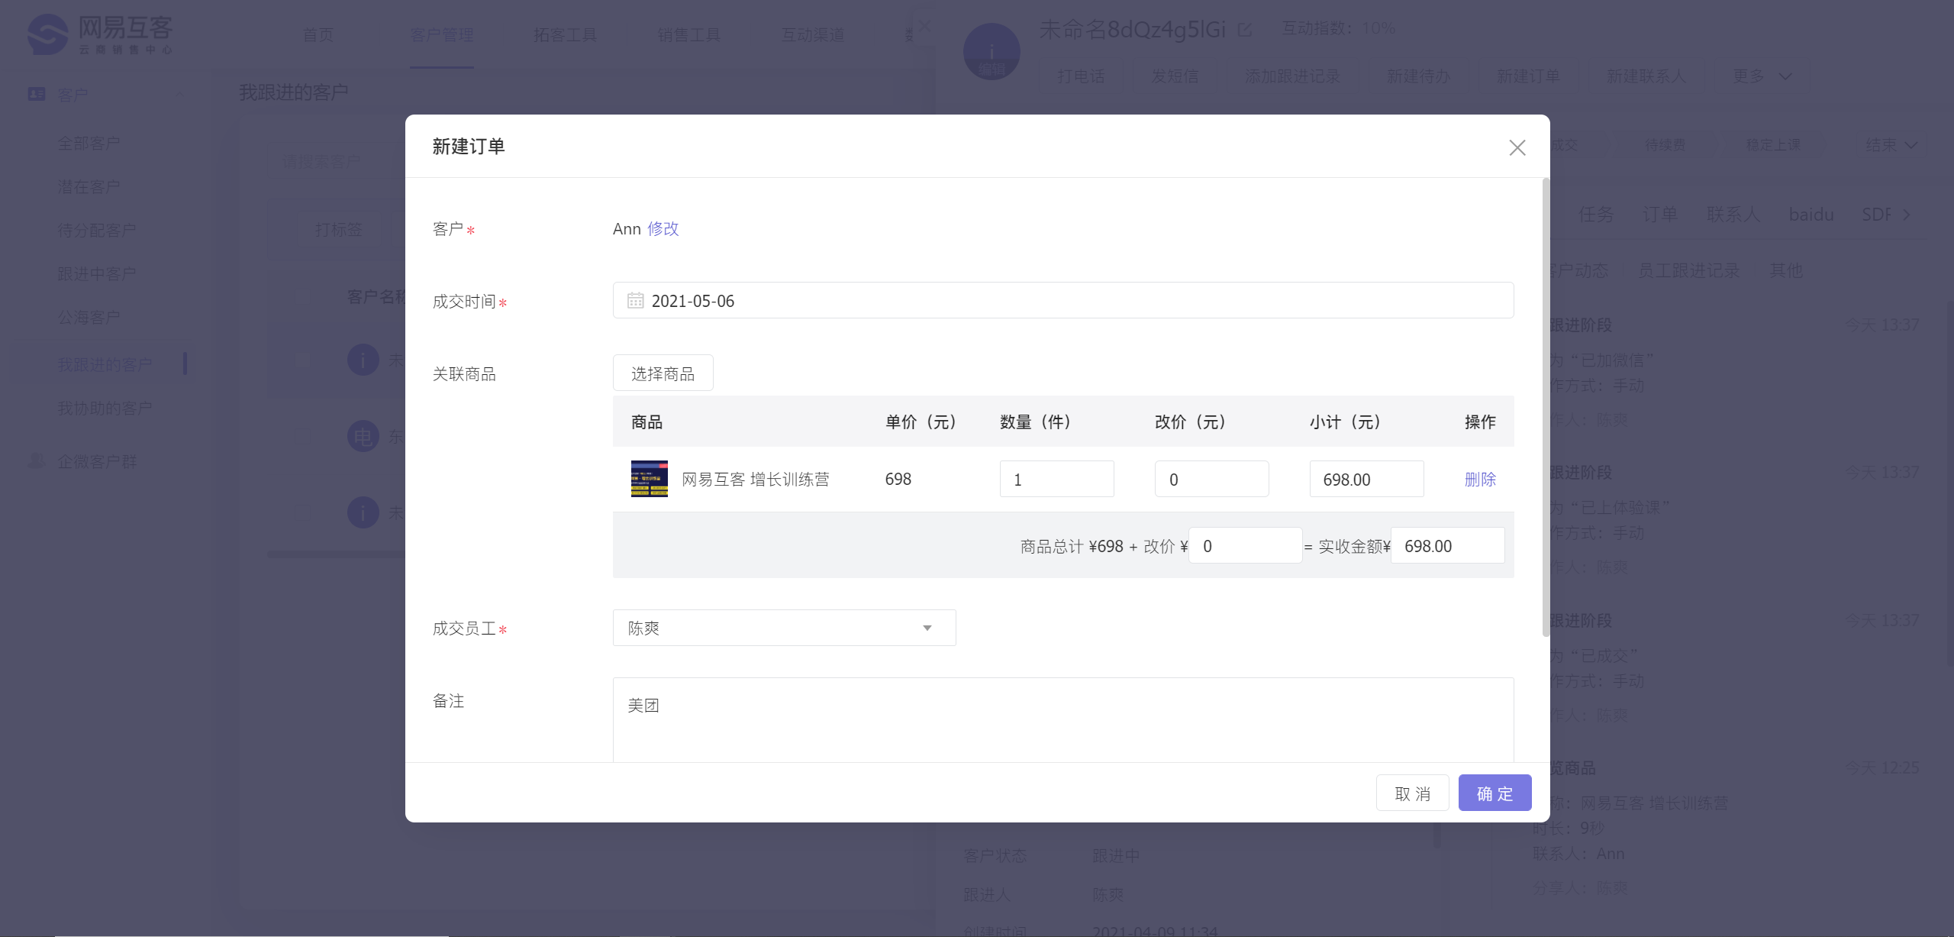The width and height of the screenshot is (1954, 937).
Task: Click 新建联系人 in customer panel
Action: [x=1646, y=76]
